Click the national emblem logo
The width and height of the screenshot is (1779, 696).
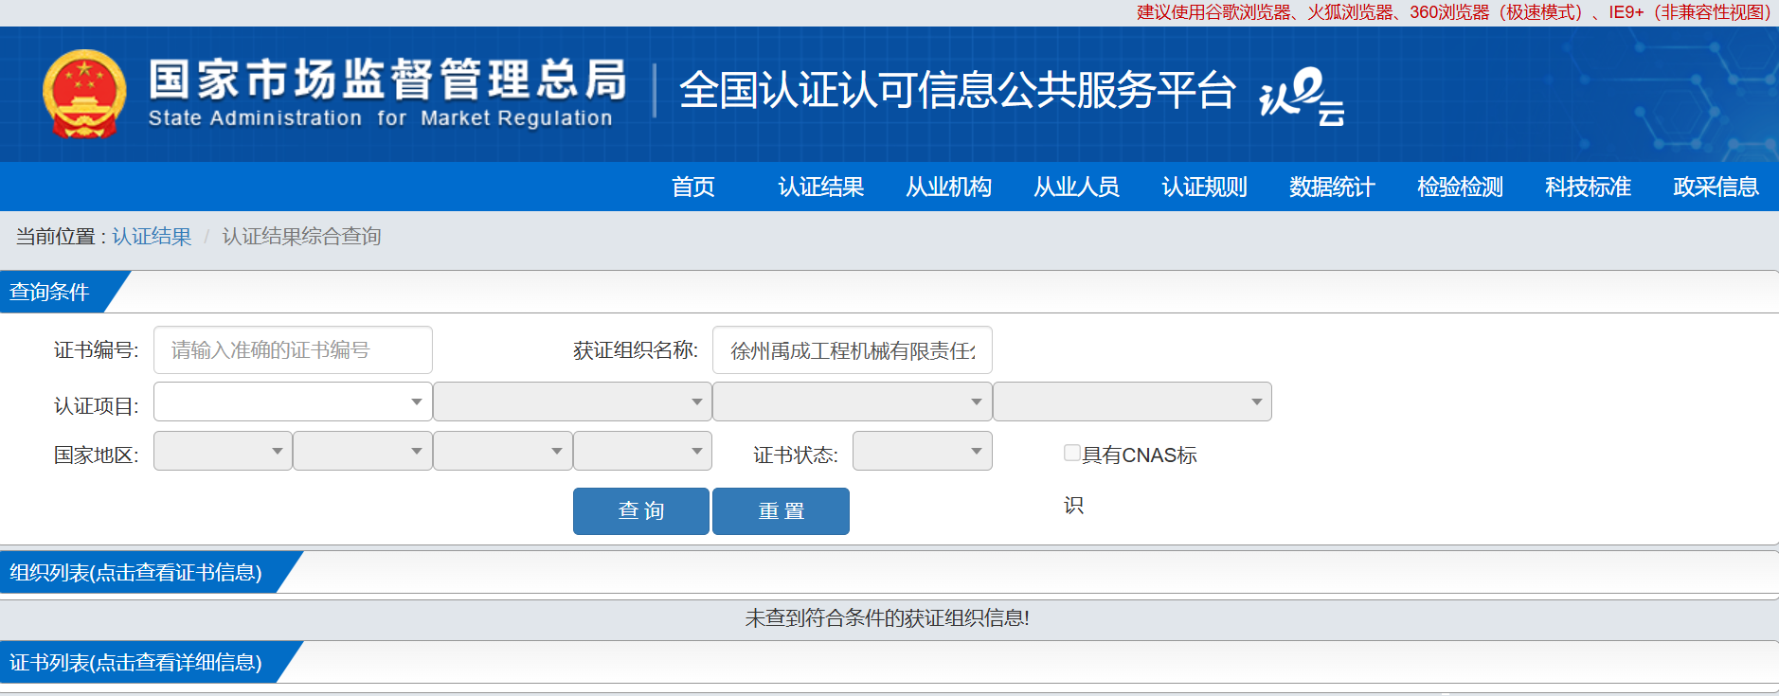84,94
